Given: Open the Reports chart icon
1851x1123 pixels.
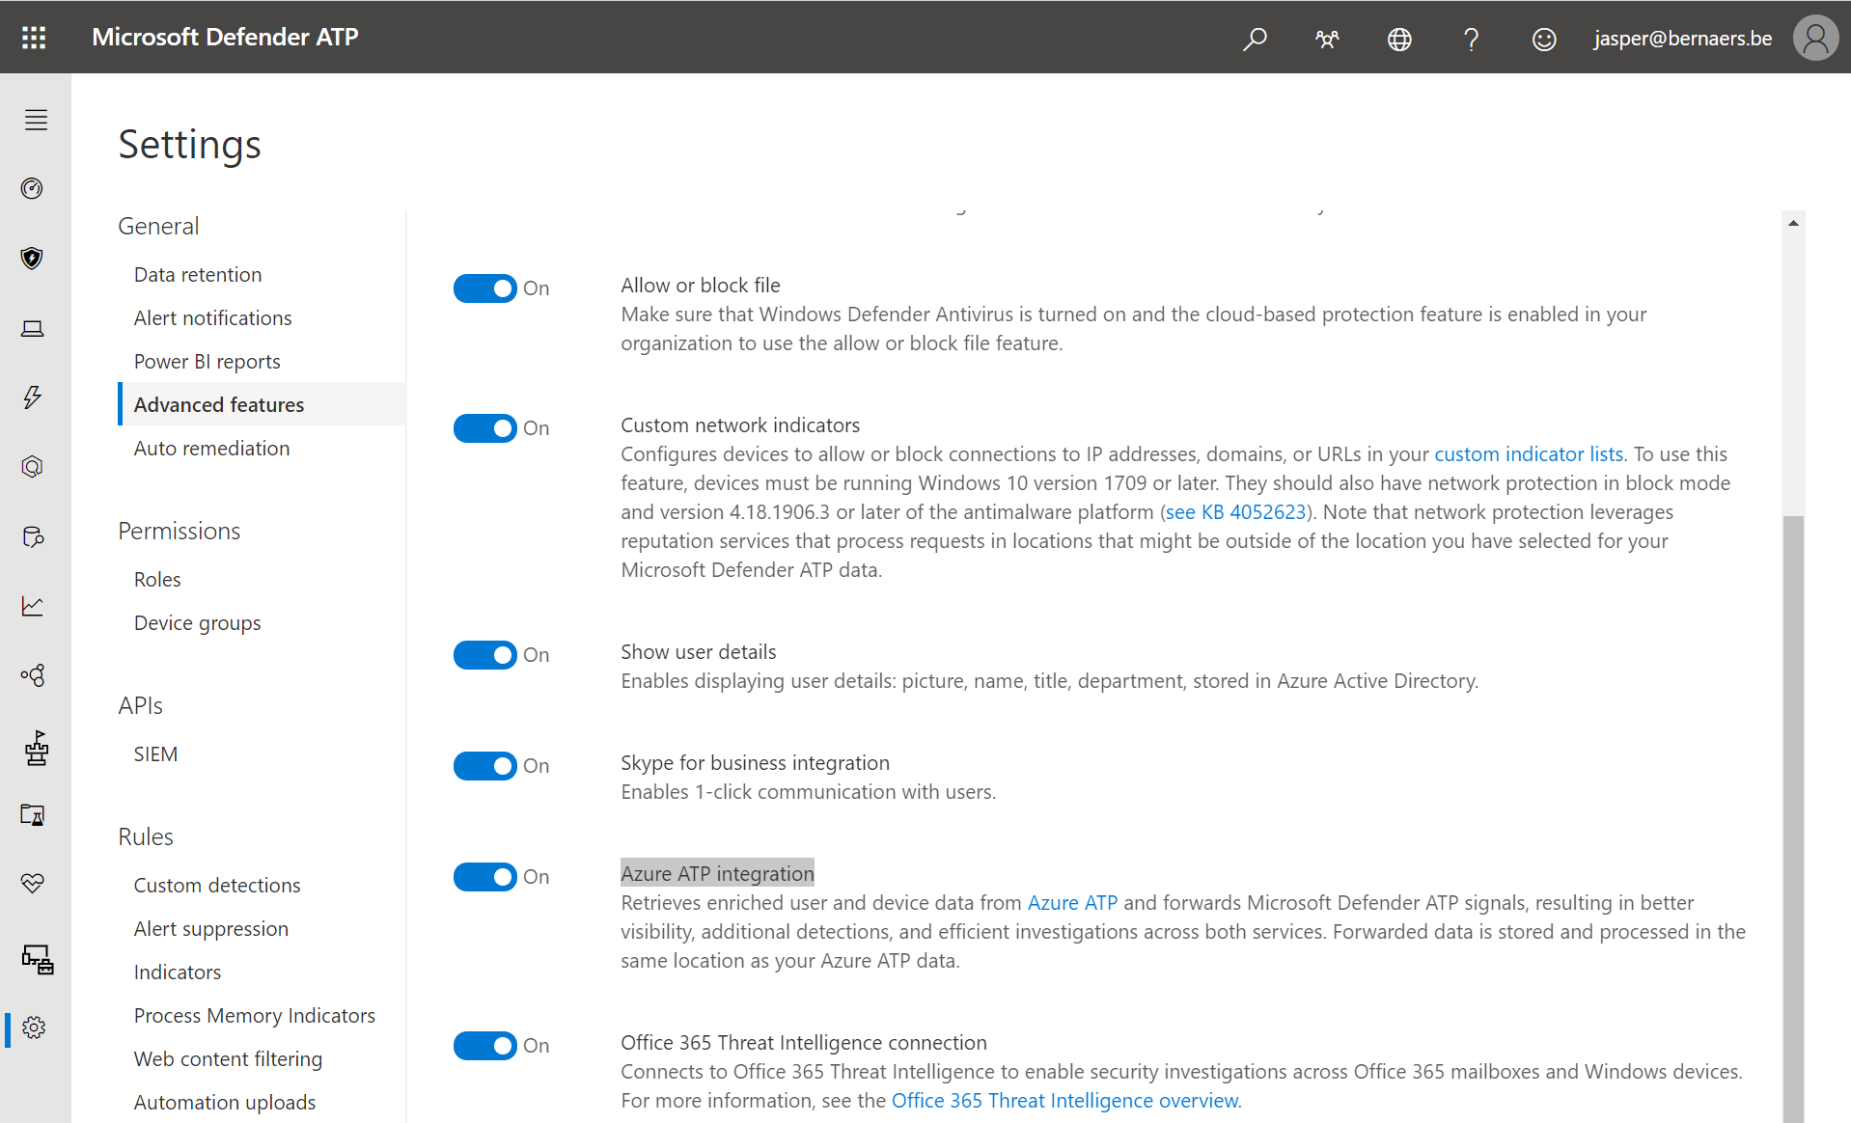Looking at the screenshot, I should point(32,606).
